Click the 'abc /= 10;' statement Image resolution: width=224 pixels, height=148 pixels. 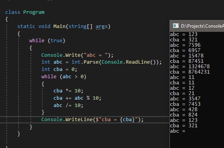click(x=68, y=105)
